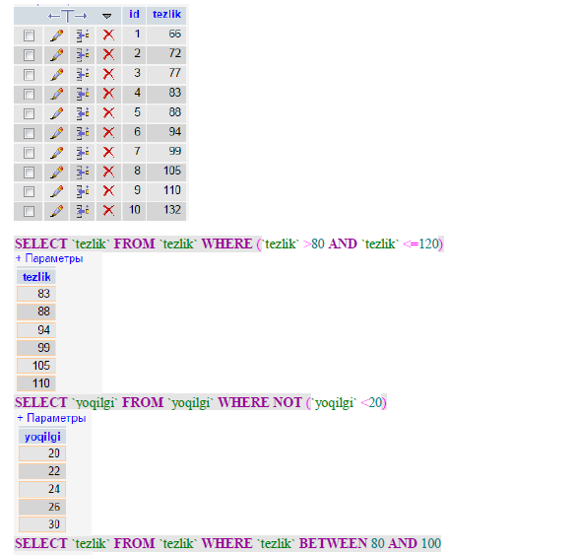Expand Параметры under the yoqilgi query
Screen dimensions: 576x555
coord(52,418)
